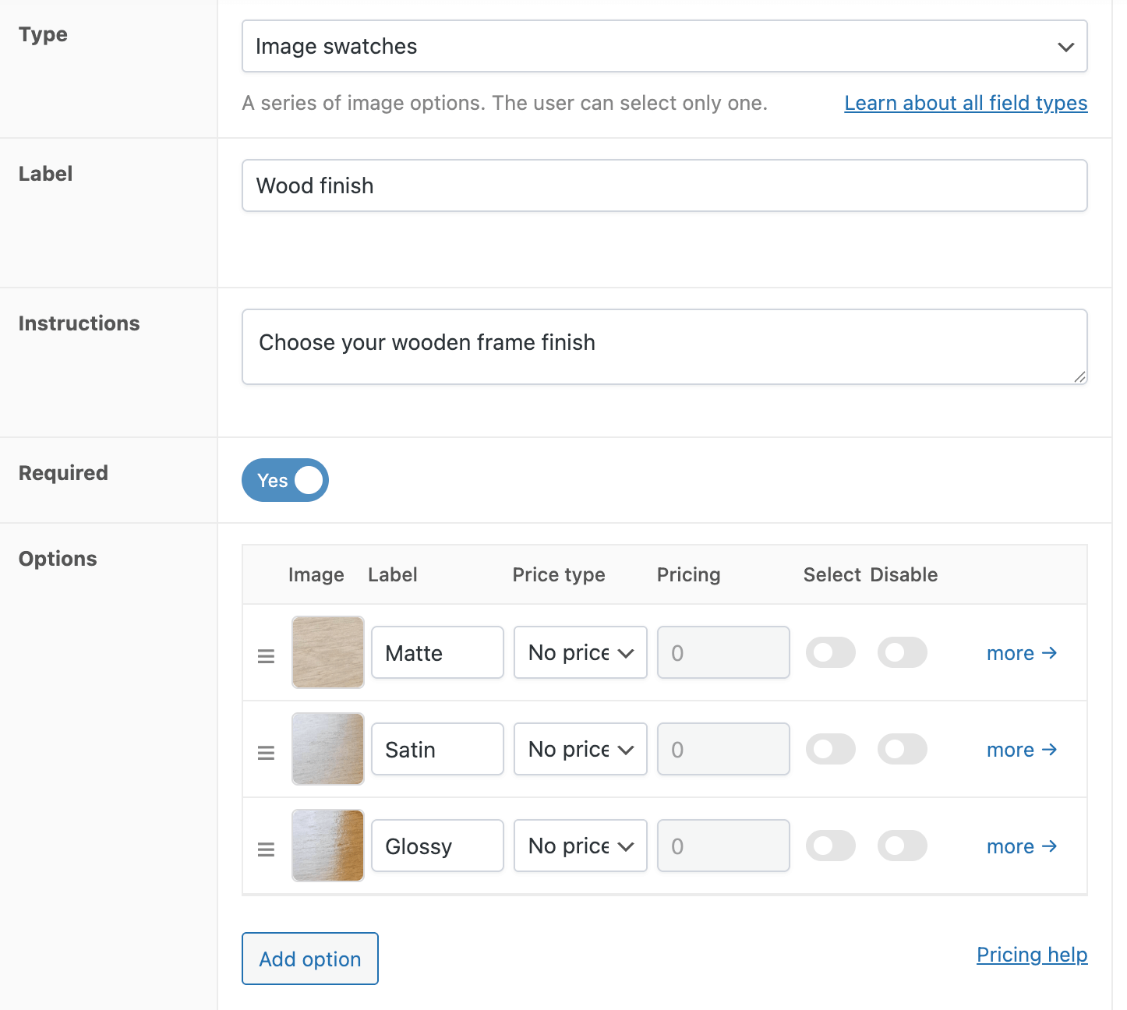
Task: Open the Price type dropdown for Glossy
Action: click(x=580, y=846)
